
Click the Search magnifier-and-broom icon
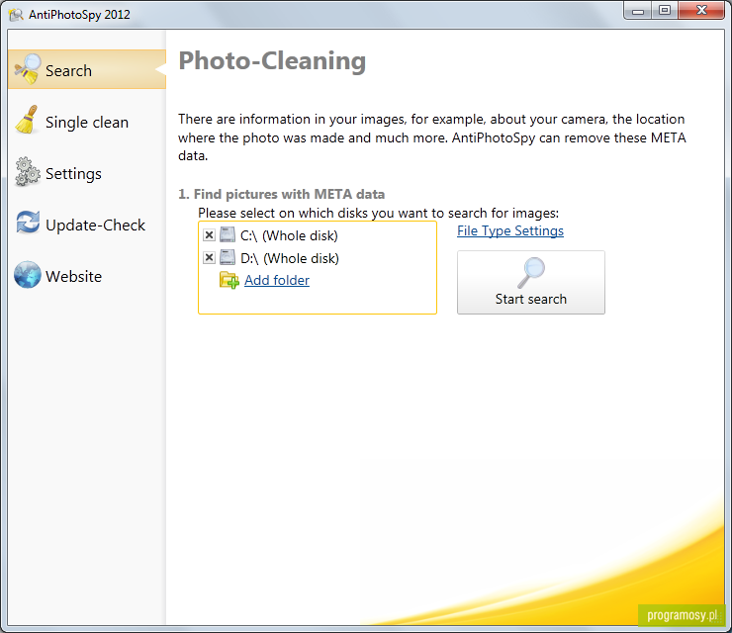click(x=27, y=69)
